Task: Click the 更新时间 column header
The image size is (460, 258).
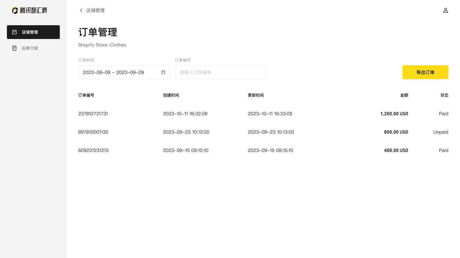Action: click(x=256, y=95)
